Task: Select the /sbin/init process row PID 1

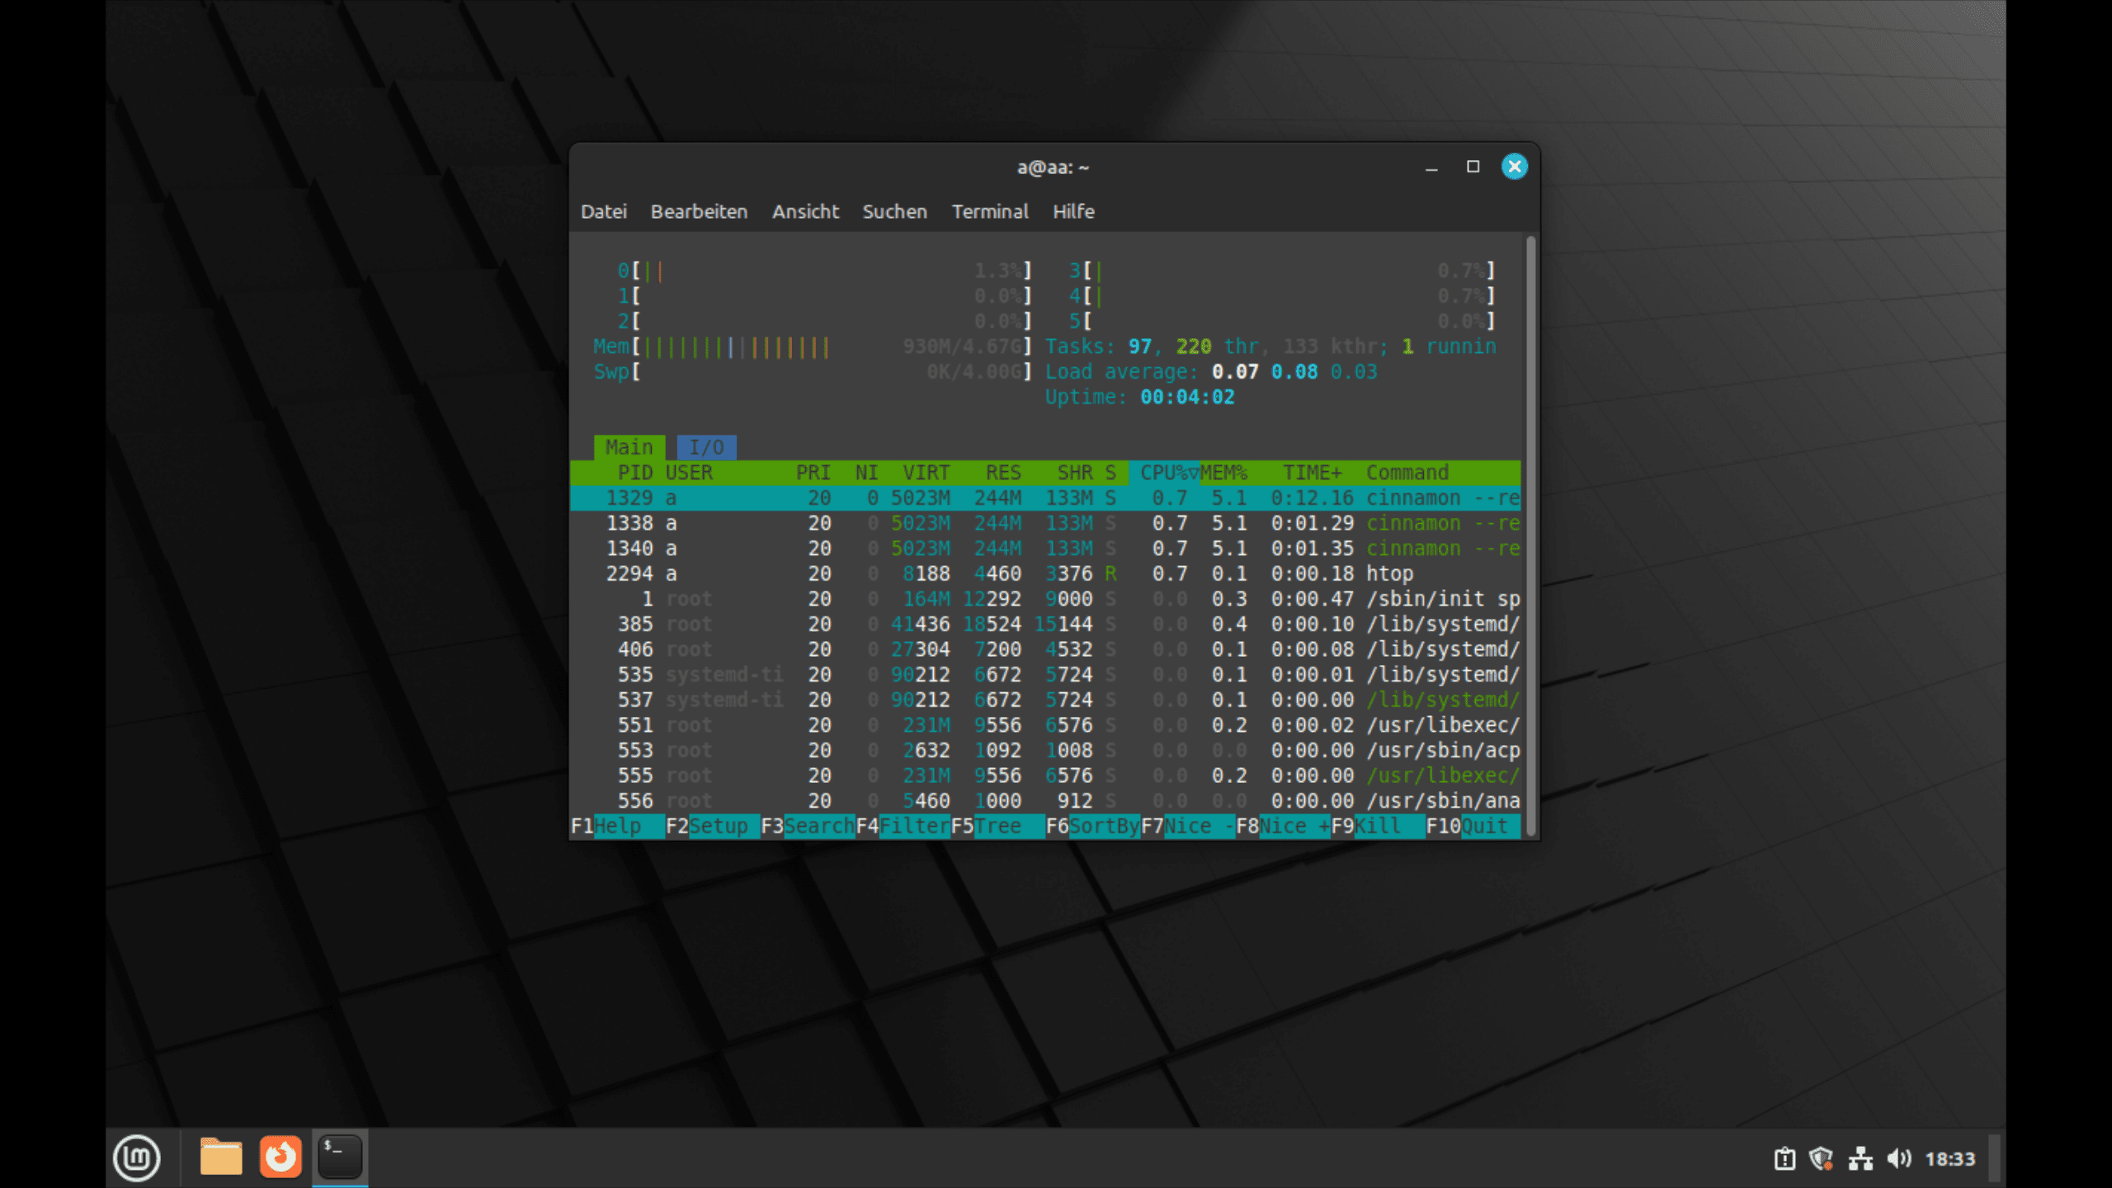Action: coord(1045,599)
